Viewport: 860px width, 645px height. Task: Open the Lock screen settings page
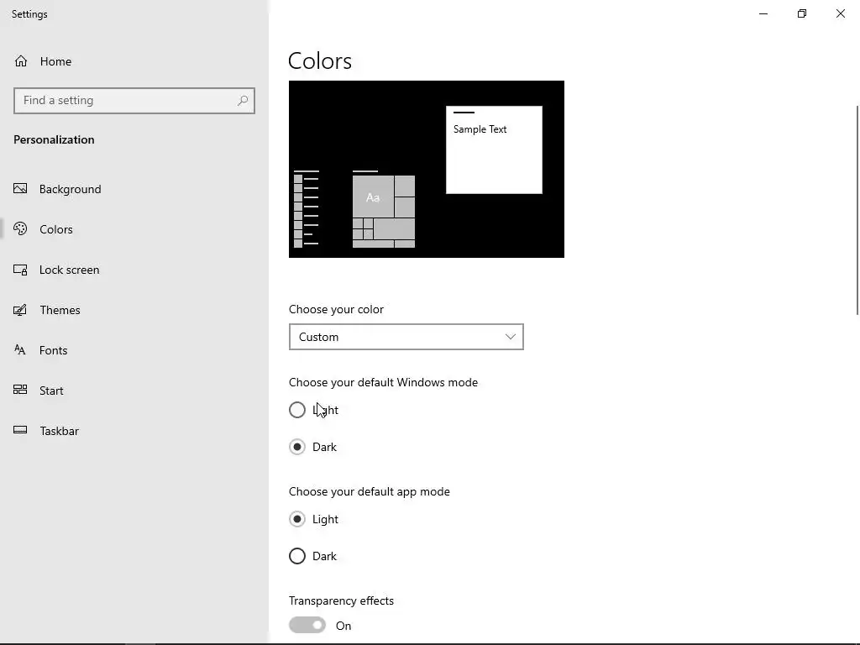point(69,270)
